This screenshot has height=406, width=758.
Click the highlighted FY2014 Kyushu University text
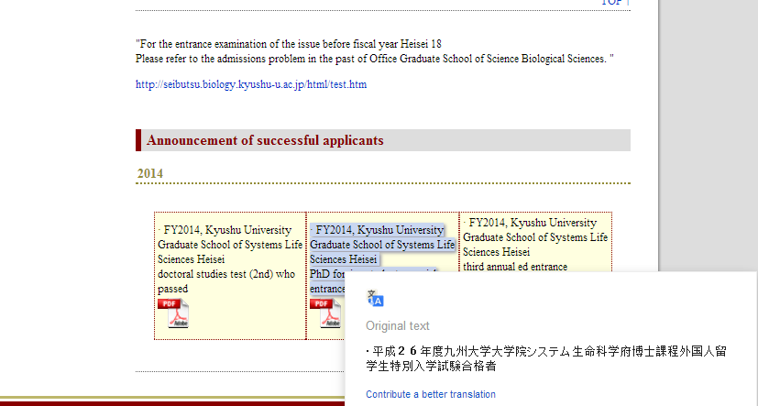(379, 230)
